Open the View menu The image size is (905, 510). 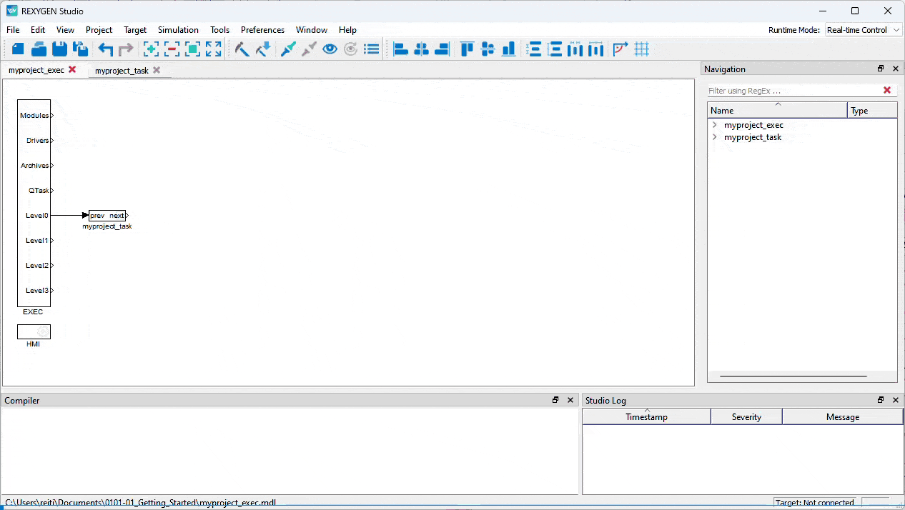click(65, 30)
